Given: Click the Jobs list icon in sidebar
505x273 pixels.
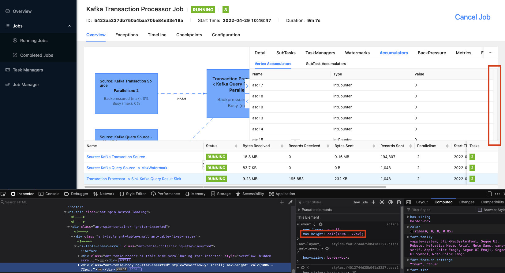Looking at the screenshot, I should pos(8,26).
